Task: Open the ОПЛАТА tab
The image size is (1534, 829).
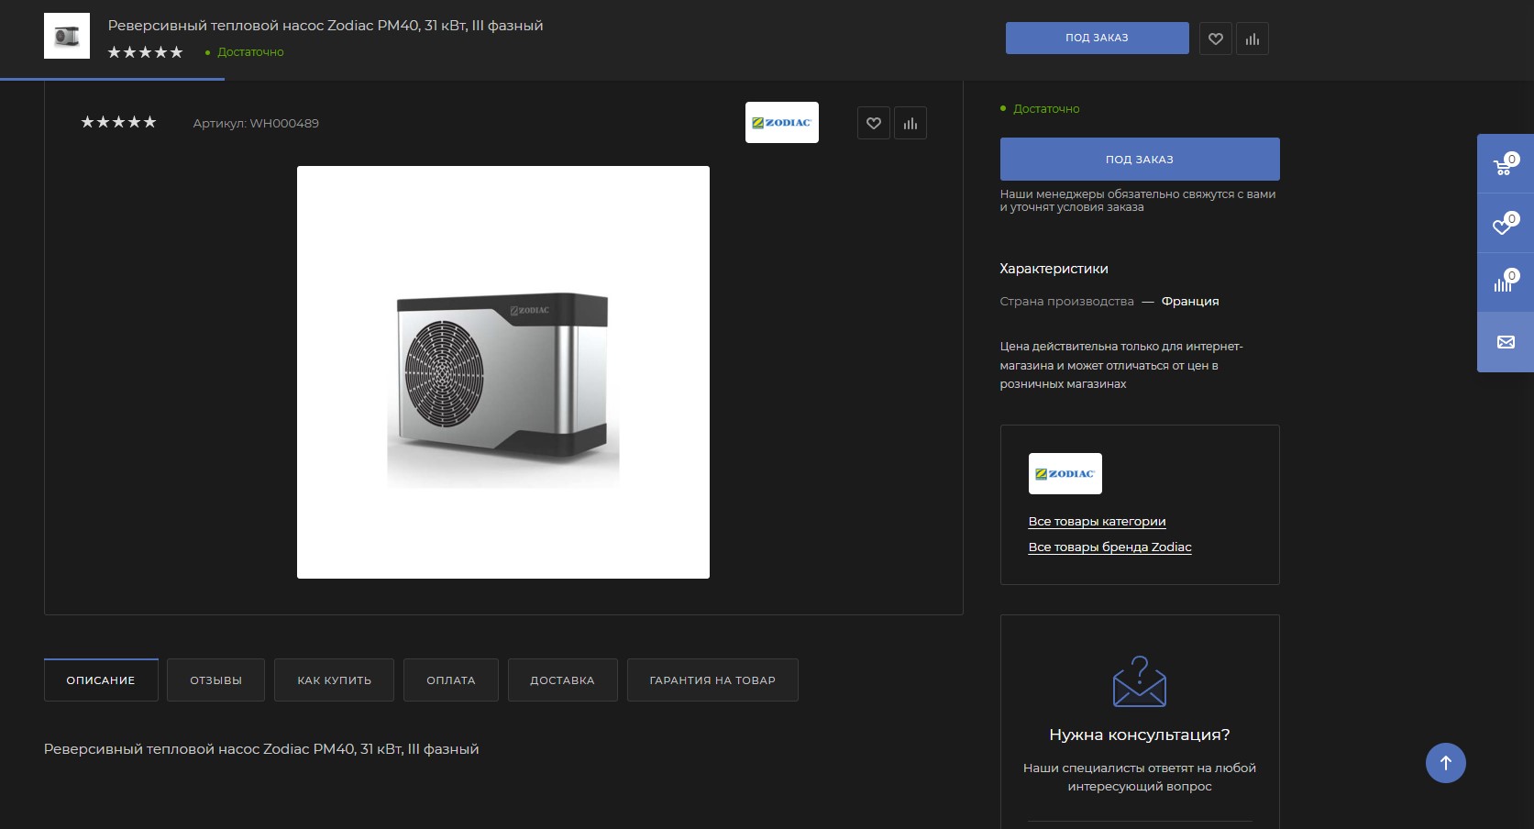Action: pyautogui.click(x=451, y=680)
